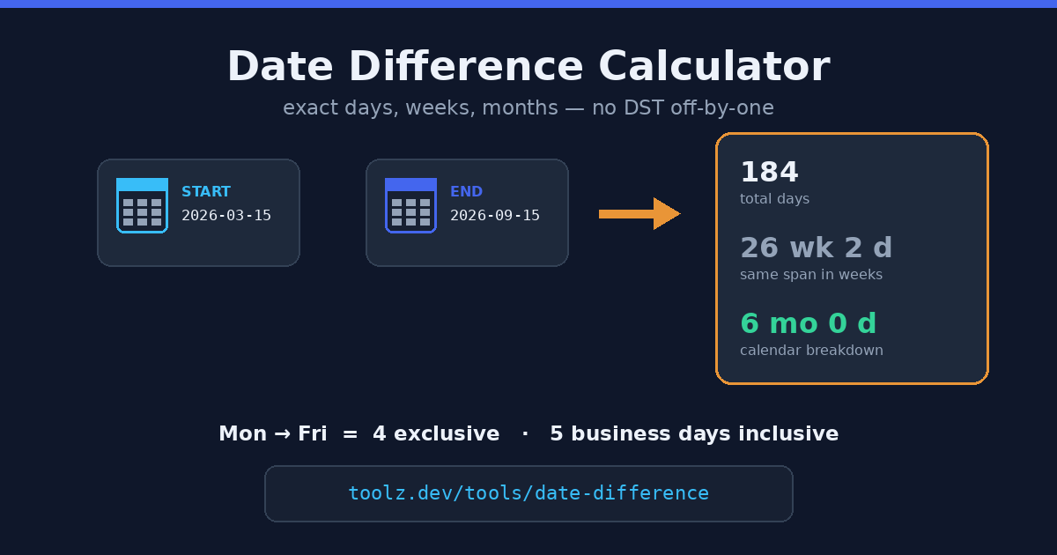Click the 'same span in weeks' caption

coord(811,275)
